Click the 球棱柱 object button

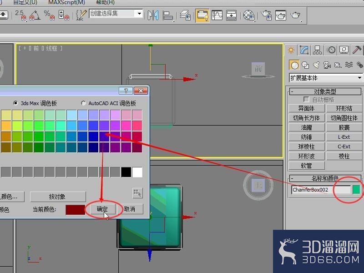pos(306,147)
